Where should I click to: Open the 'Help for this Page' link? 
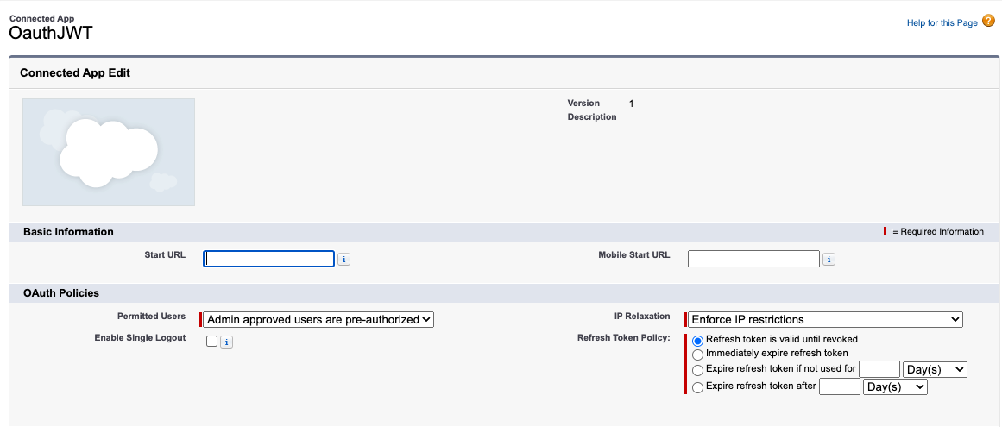[x=942, y=23]
